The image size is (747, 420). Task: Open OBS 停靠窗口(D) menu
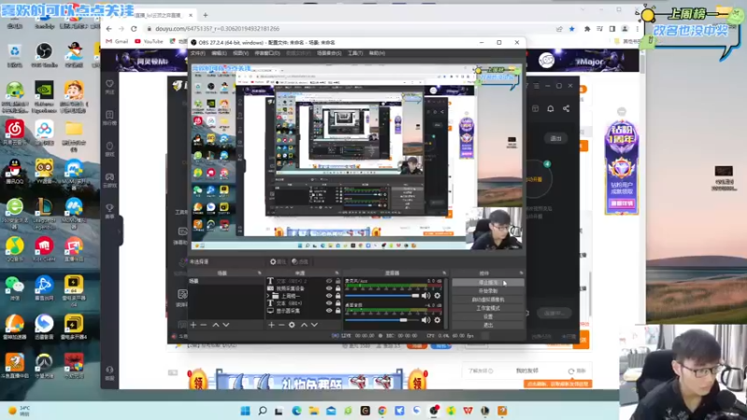(267, 53)
